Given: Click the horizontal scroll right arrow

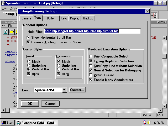Looking at the screenshot, I should 160,110.
